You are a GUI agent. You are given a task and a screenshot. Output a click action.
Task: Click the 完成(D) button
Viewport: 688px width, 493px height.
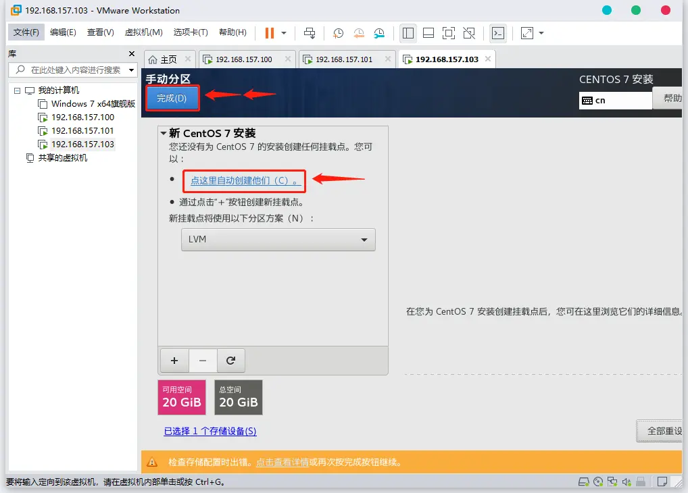point(172,98)
